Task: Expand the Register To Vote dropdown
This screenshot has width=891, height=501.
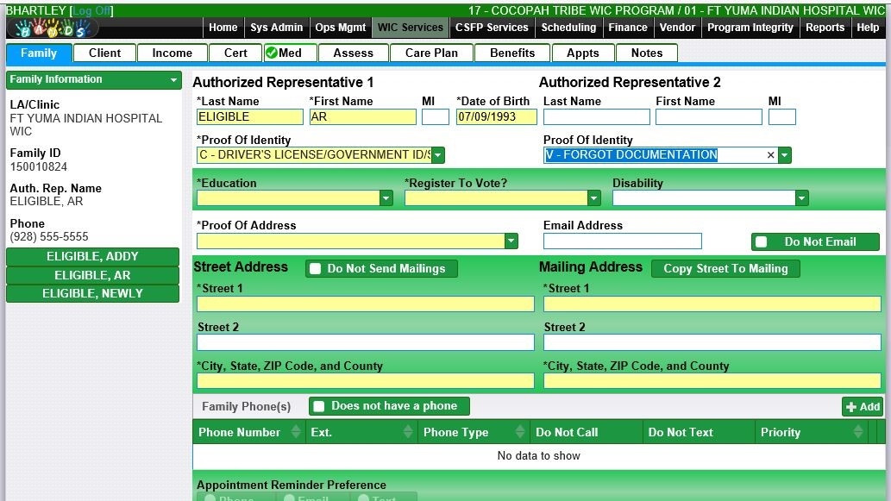Action: (x=593, y=198)
